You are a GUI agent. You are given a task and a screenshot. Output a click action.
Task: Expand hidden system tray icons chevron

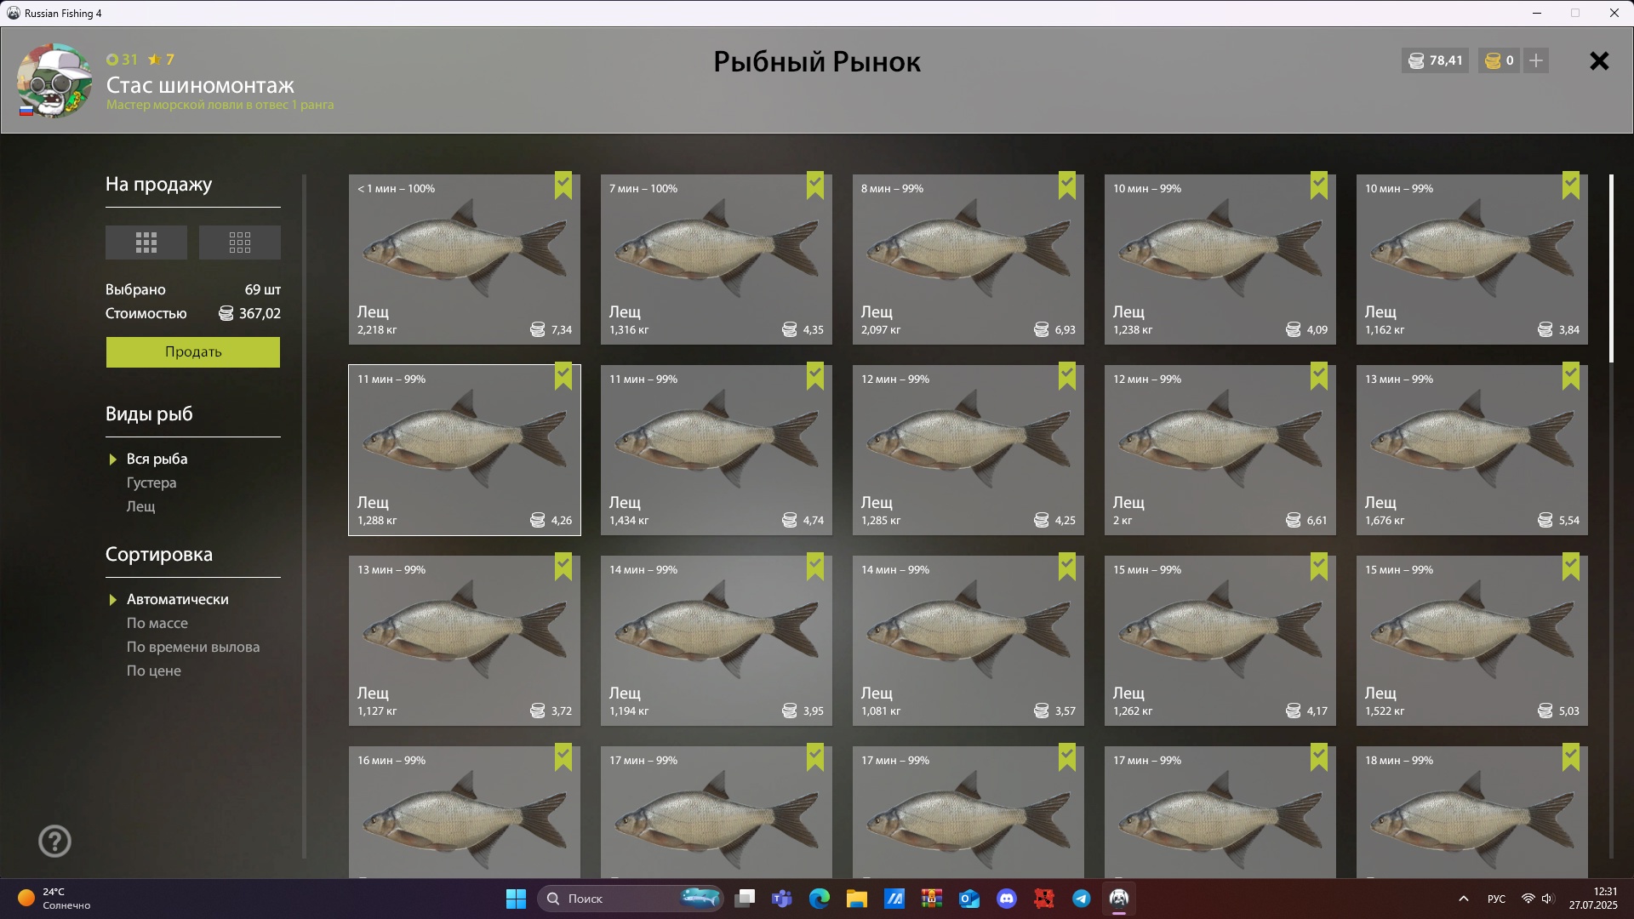pos(1464,899)
